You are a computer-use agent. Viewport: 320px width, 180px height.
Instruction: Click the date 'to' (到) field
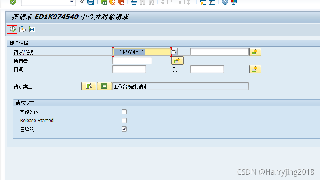click(x=207, y=69)
